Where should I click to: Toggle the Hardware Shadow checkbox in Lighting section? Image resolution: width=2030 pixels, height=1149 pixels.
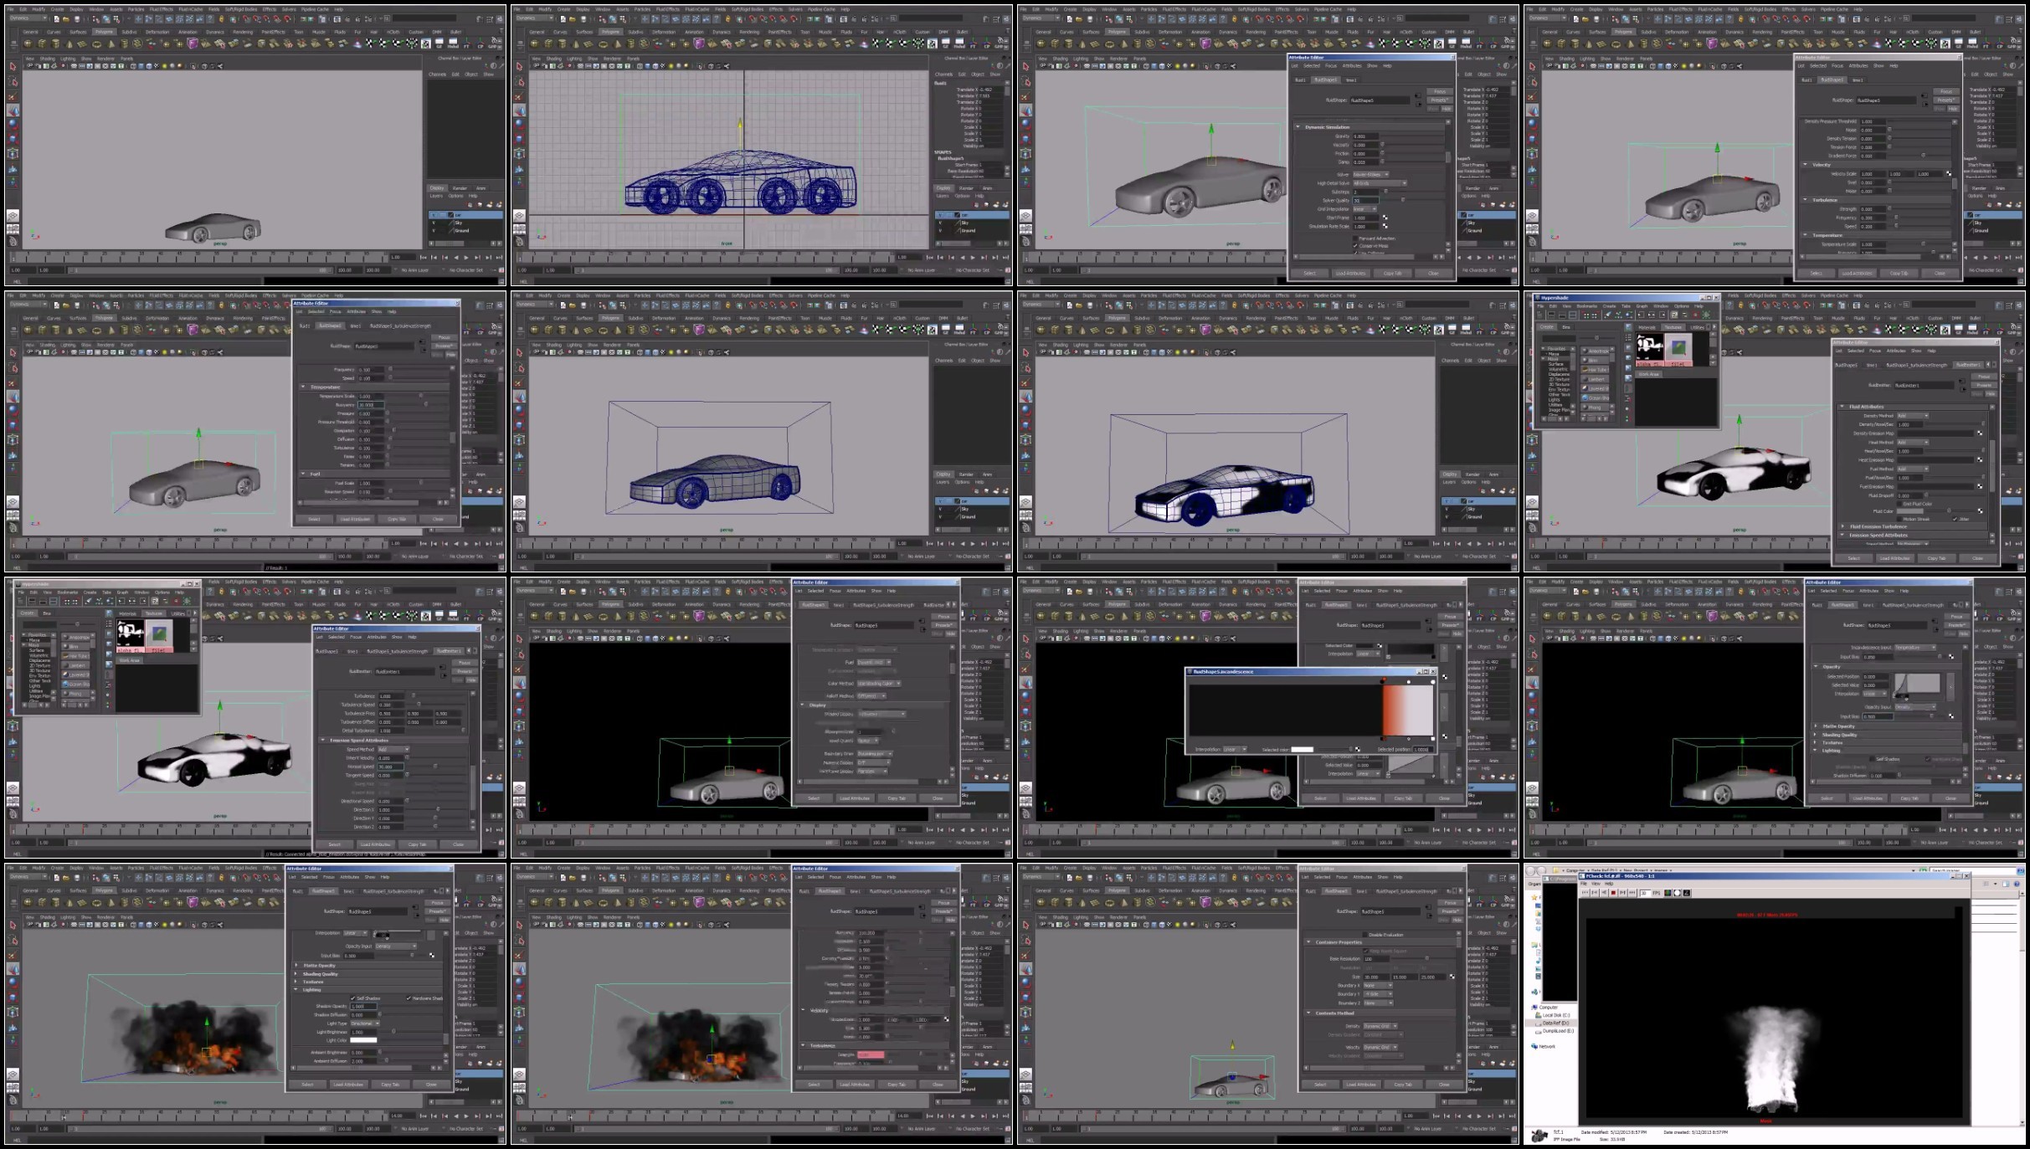[x=409, y=998]
